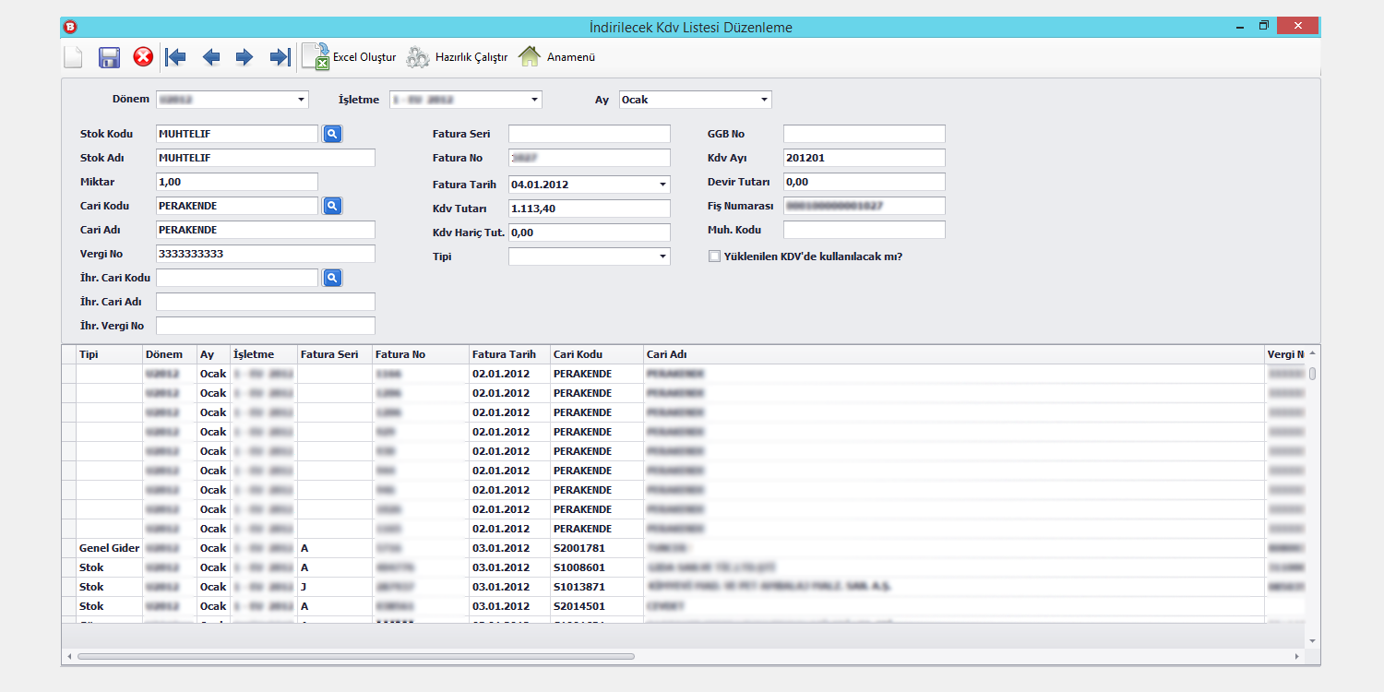Screen dimensions: 1384x692
Task: Expand the Tipi dropdown list
Action: point(662,257)
